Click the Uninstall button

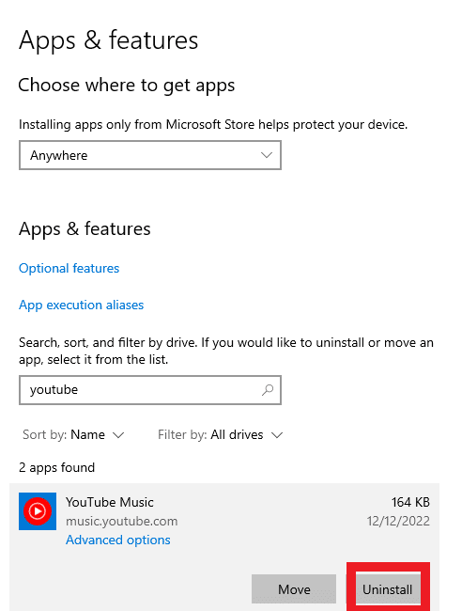(388, 588)
